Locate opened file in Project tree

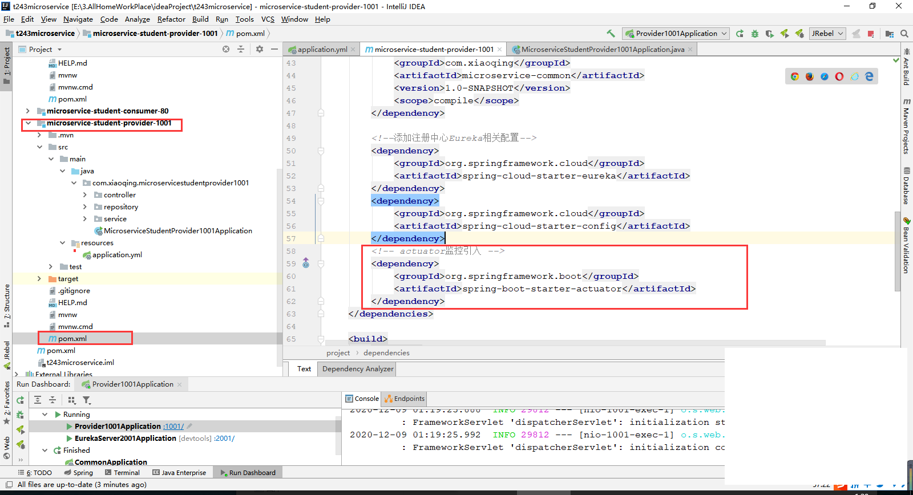click(x=226, y=50)
